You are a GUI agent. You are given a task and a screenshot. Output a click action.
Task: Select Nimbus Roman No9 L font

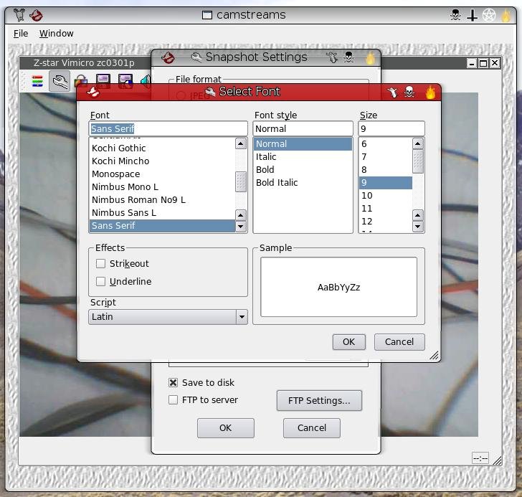162,200
